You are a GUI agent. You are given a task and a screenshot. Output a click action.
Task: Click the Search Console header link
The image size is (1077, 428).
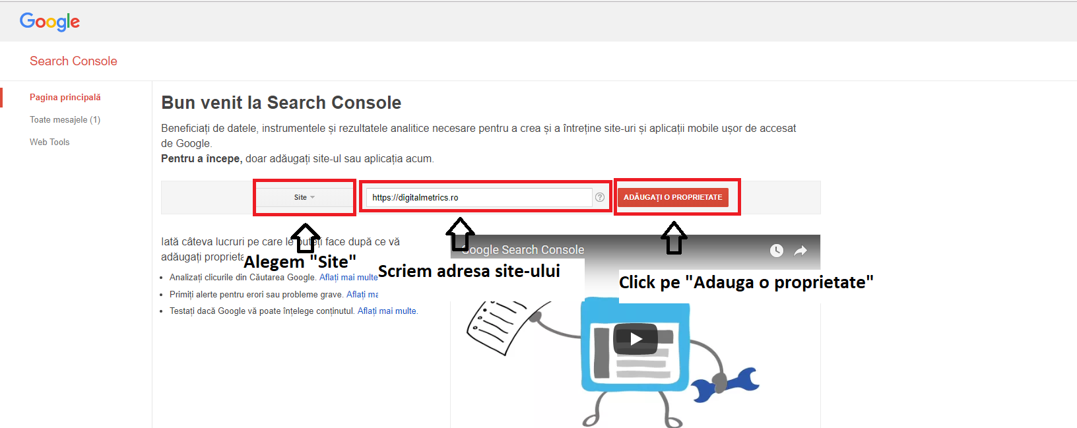[73, 61]
